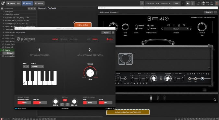Toggle the STEREO/MONO mode switch

[x=136, y=27]
